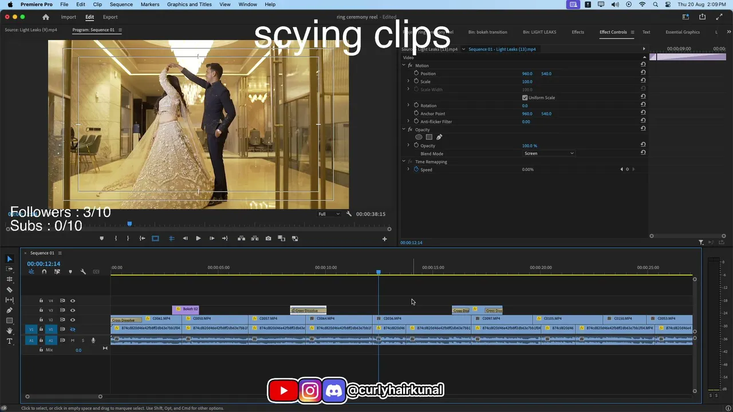Image resolution: width=733 pixels, height=412 pixels.
Task: Open the Blend Mode dropdown set to Screen
Action: (x=549, y=153)
